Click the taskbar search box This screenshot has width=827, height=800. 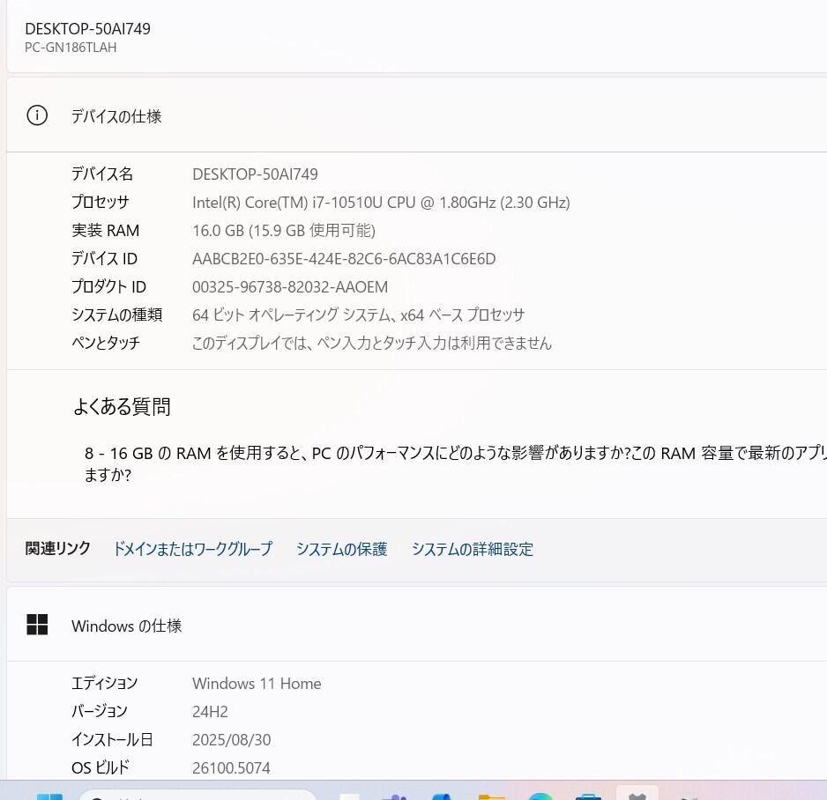click(x=197, y=796)
